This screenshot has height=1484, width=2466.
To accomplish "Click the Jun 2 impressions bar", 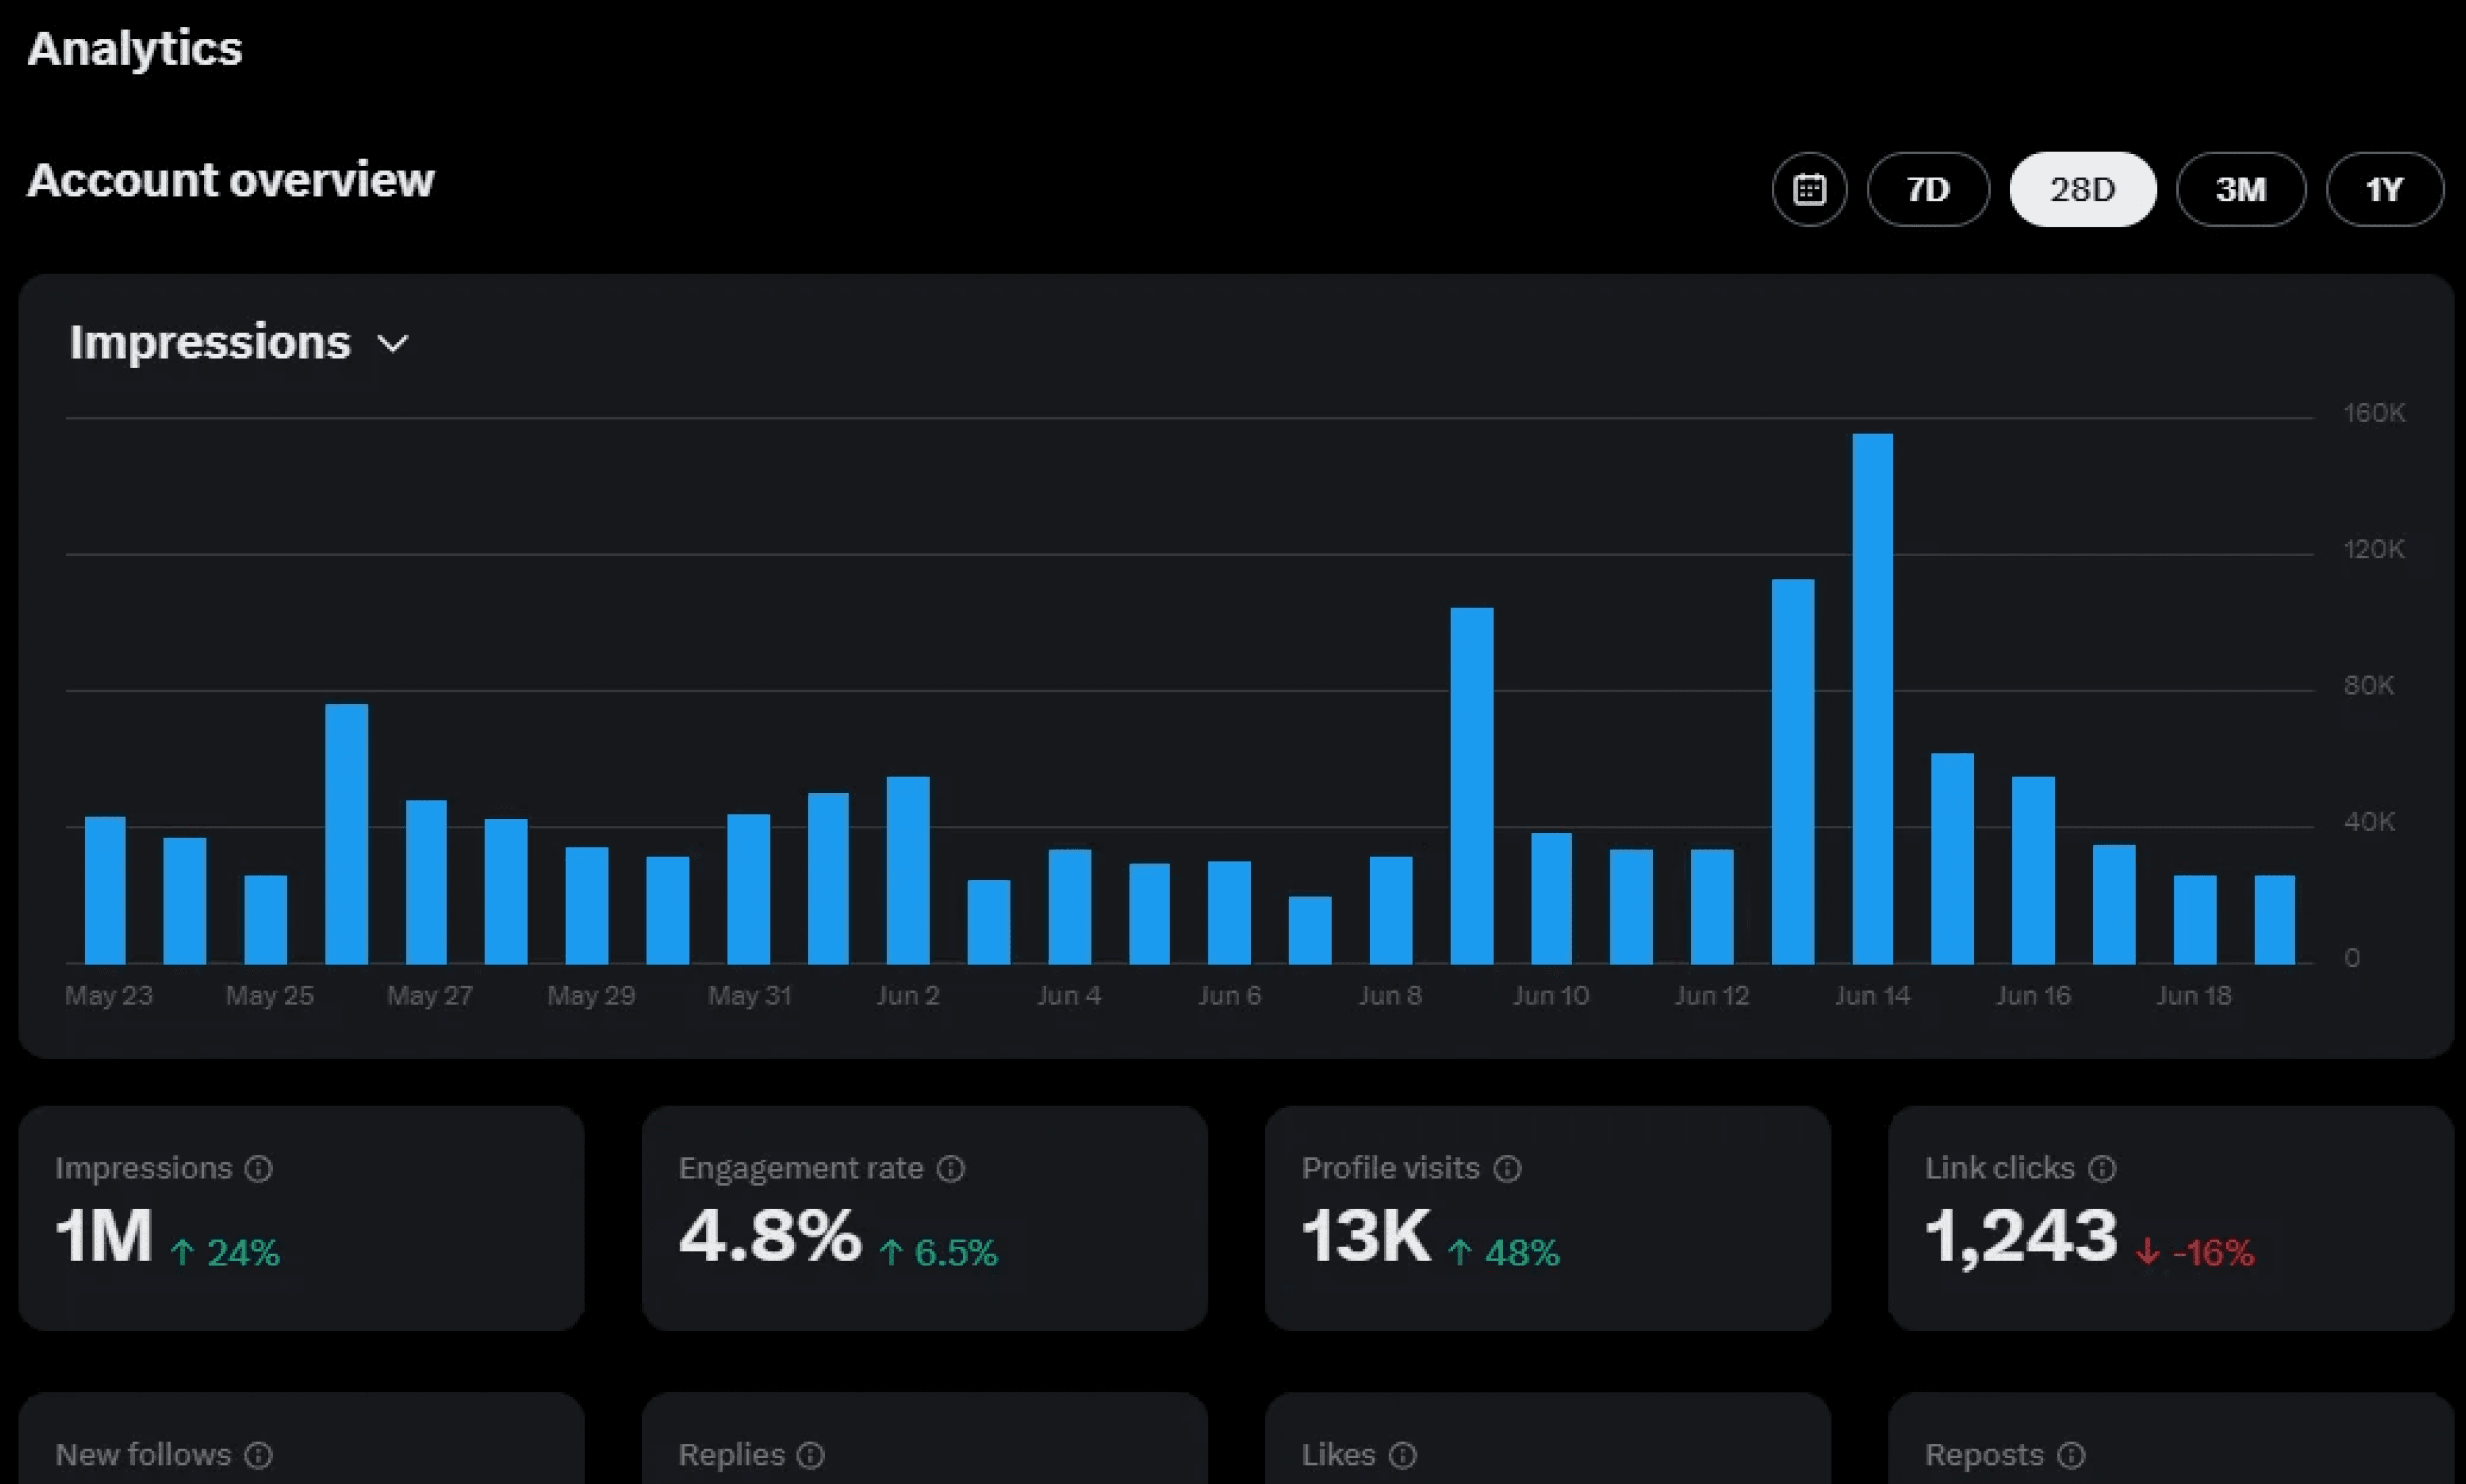I will pyautogui.click(x=907, y=870).
